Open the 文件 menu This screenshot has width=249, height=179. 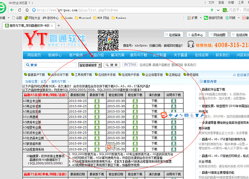click(211, 3)
